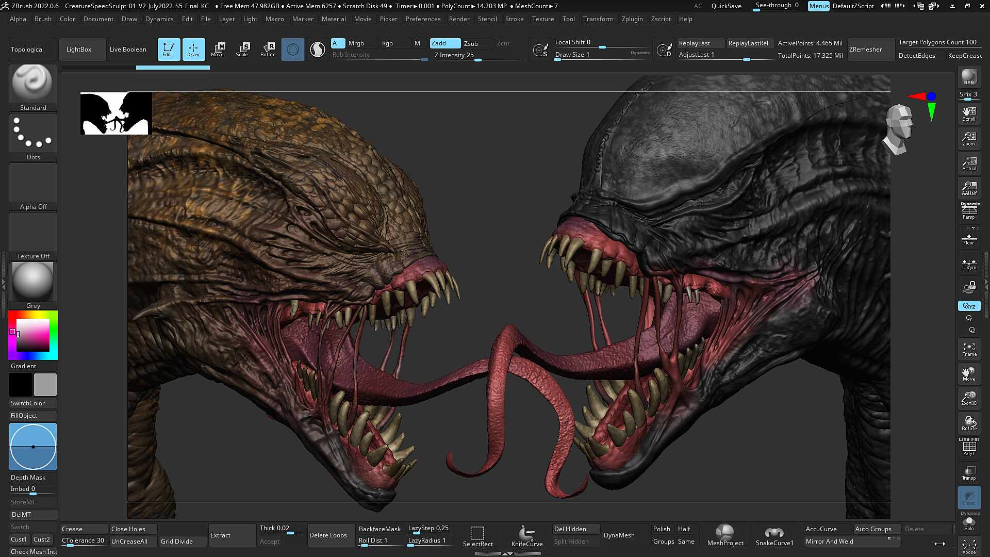This screenshot has width=990, height=557.
Task: Toggle Persp perspective mode
Action: point(969,211)
